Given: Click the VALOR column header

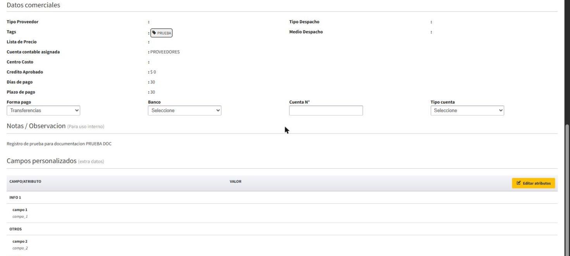Looking at the screenshot, I should point(236,182).
